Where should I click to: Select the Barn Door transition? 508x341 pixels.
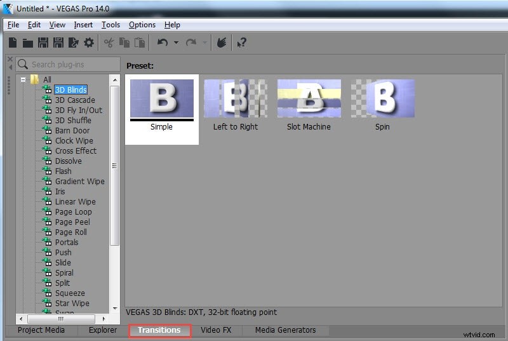pyautogui.click(x=72, y=131)
